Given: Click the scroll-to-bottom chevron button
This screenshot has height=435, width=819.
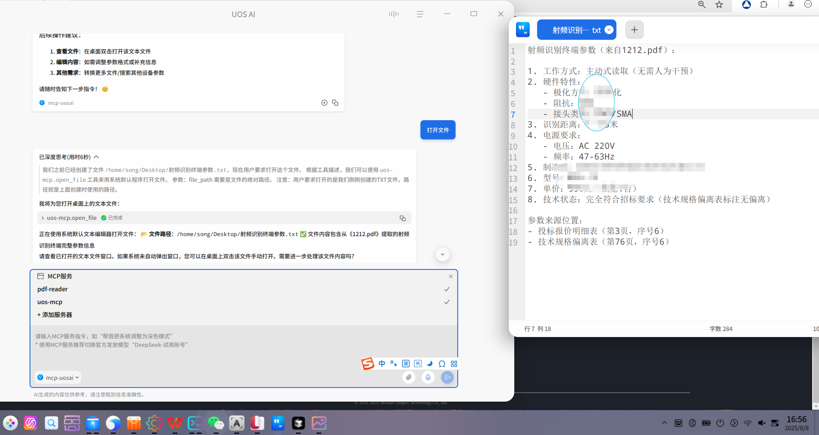Looking at the screenshot, I should (x=443, y=254).
